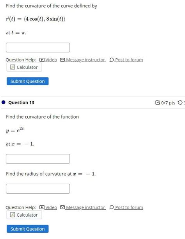Click the blue dot status icon beside Question 13
The width and height of the screenshot is (185, 239).
coord(4,102)
